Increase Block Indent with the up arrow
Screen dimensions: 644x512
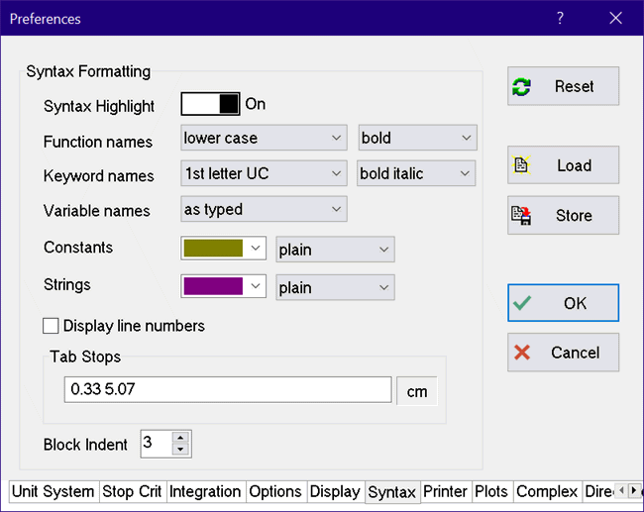pos(179,437)
